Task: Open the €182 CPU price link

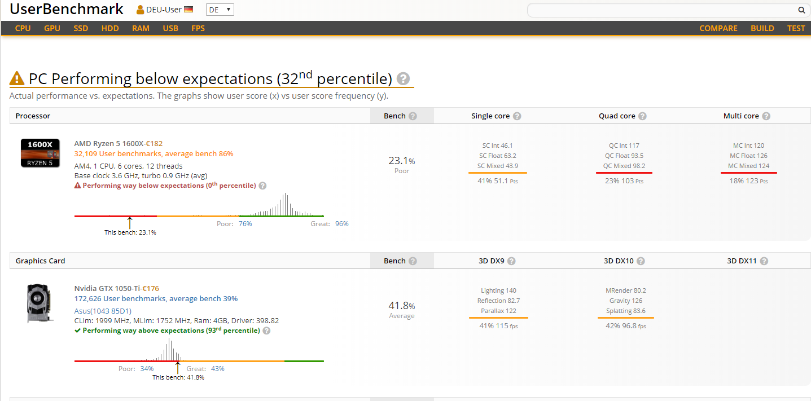Action: point(154,144)
